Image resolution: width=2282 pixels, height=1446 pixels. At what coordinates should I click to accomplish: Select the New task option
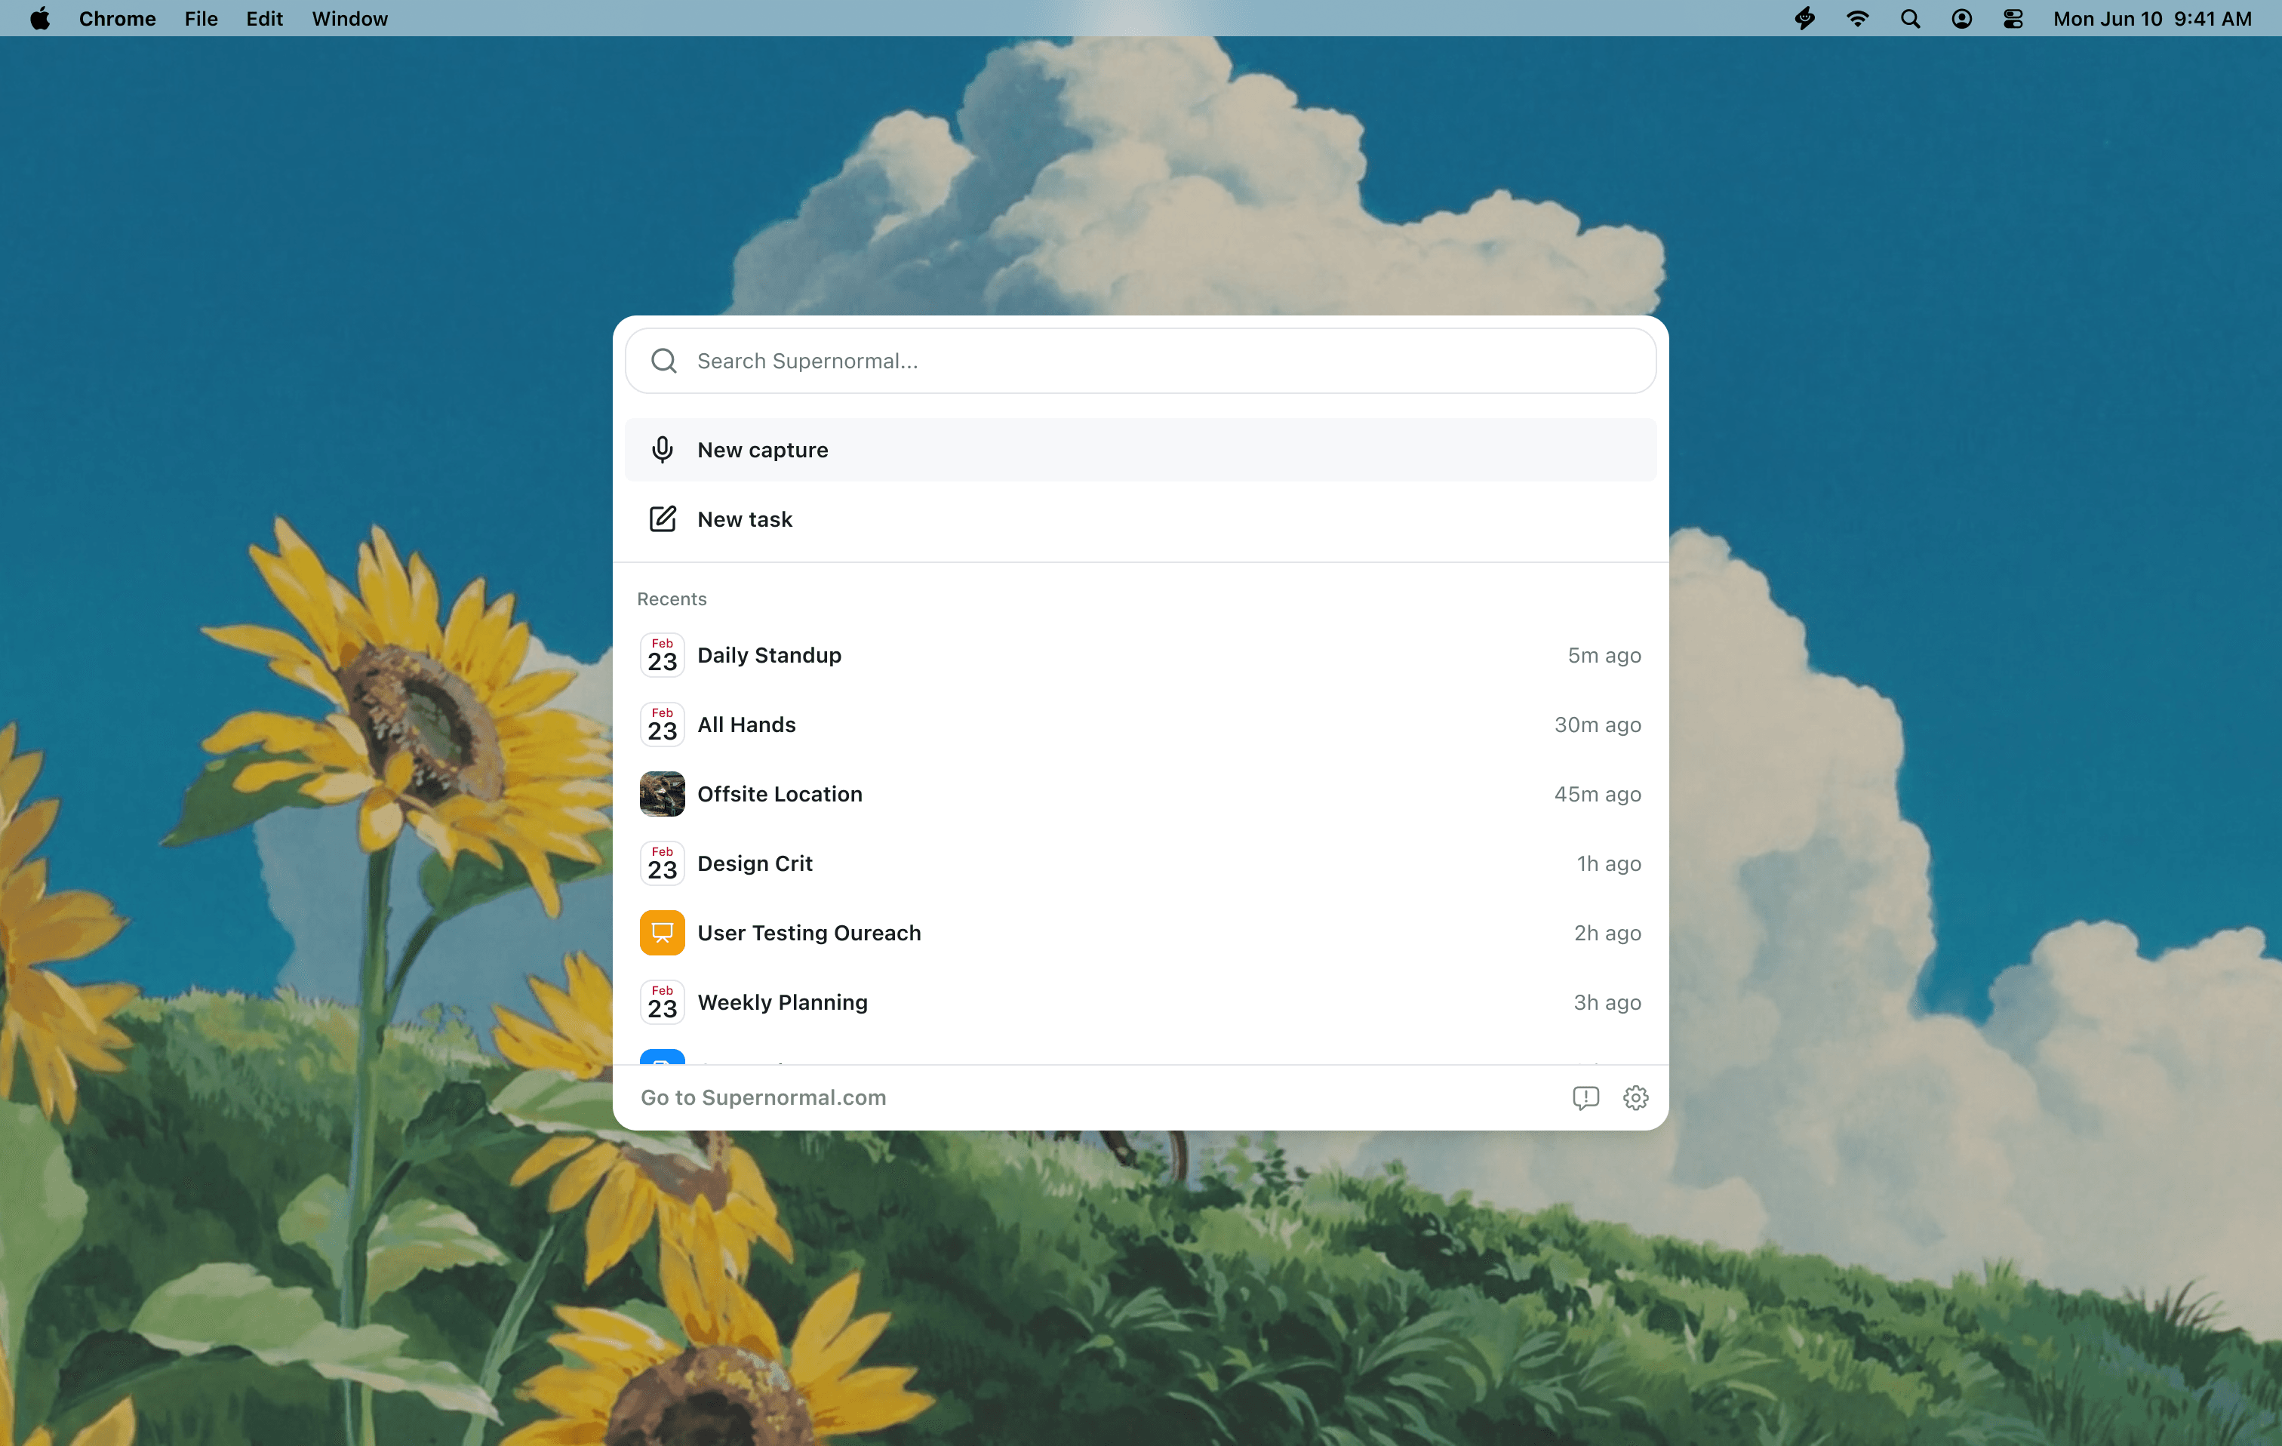tap(745, 519)
